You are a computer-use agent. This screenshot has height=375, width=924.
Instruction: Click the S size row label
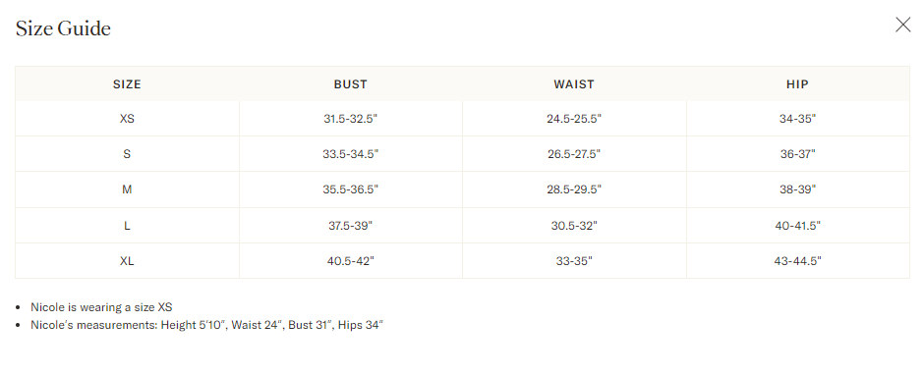coord(127,154)
